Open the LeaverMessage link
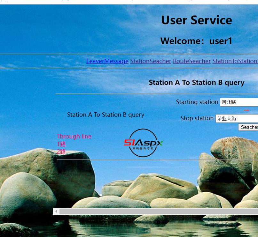Image resolution: width=258 pixels, height=237 pixels. (x=107, y=61)
